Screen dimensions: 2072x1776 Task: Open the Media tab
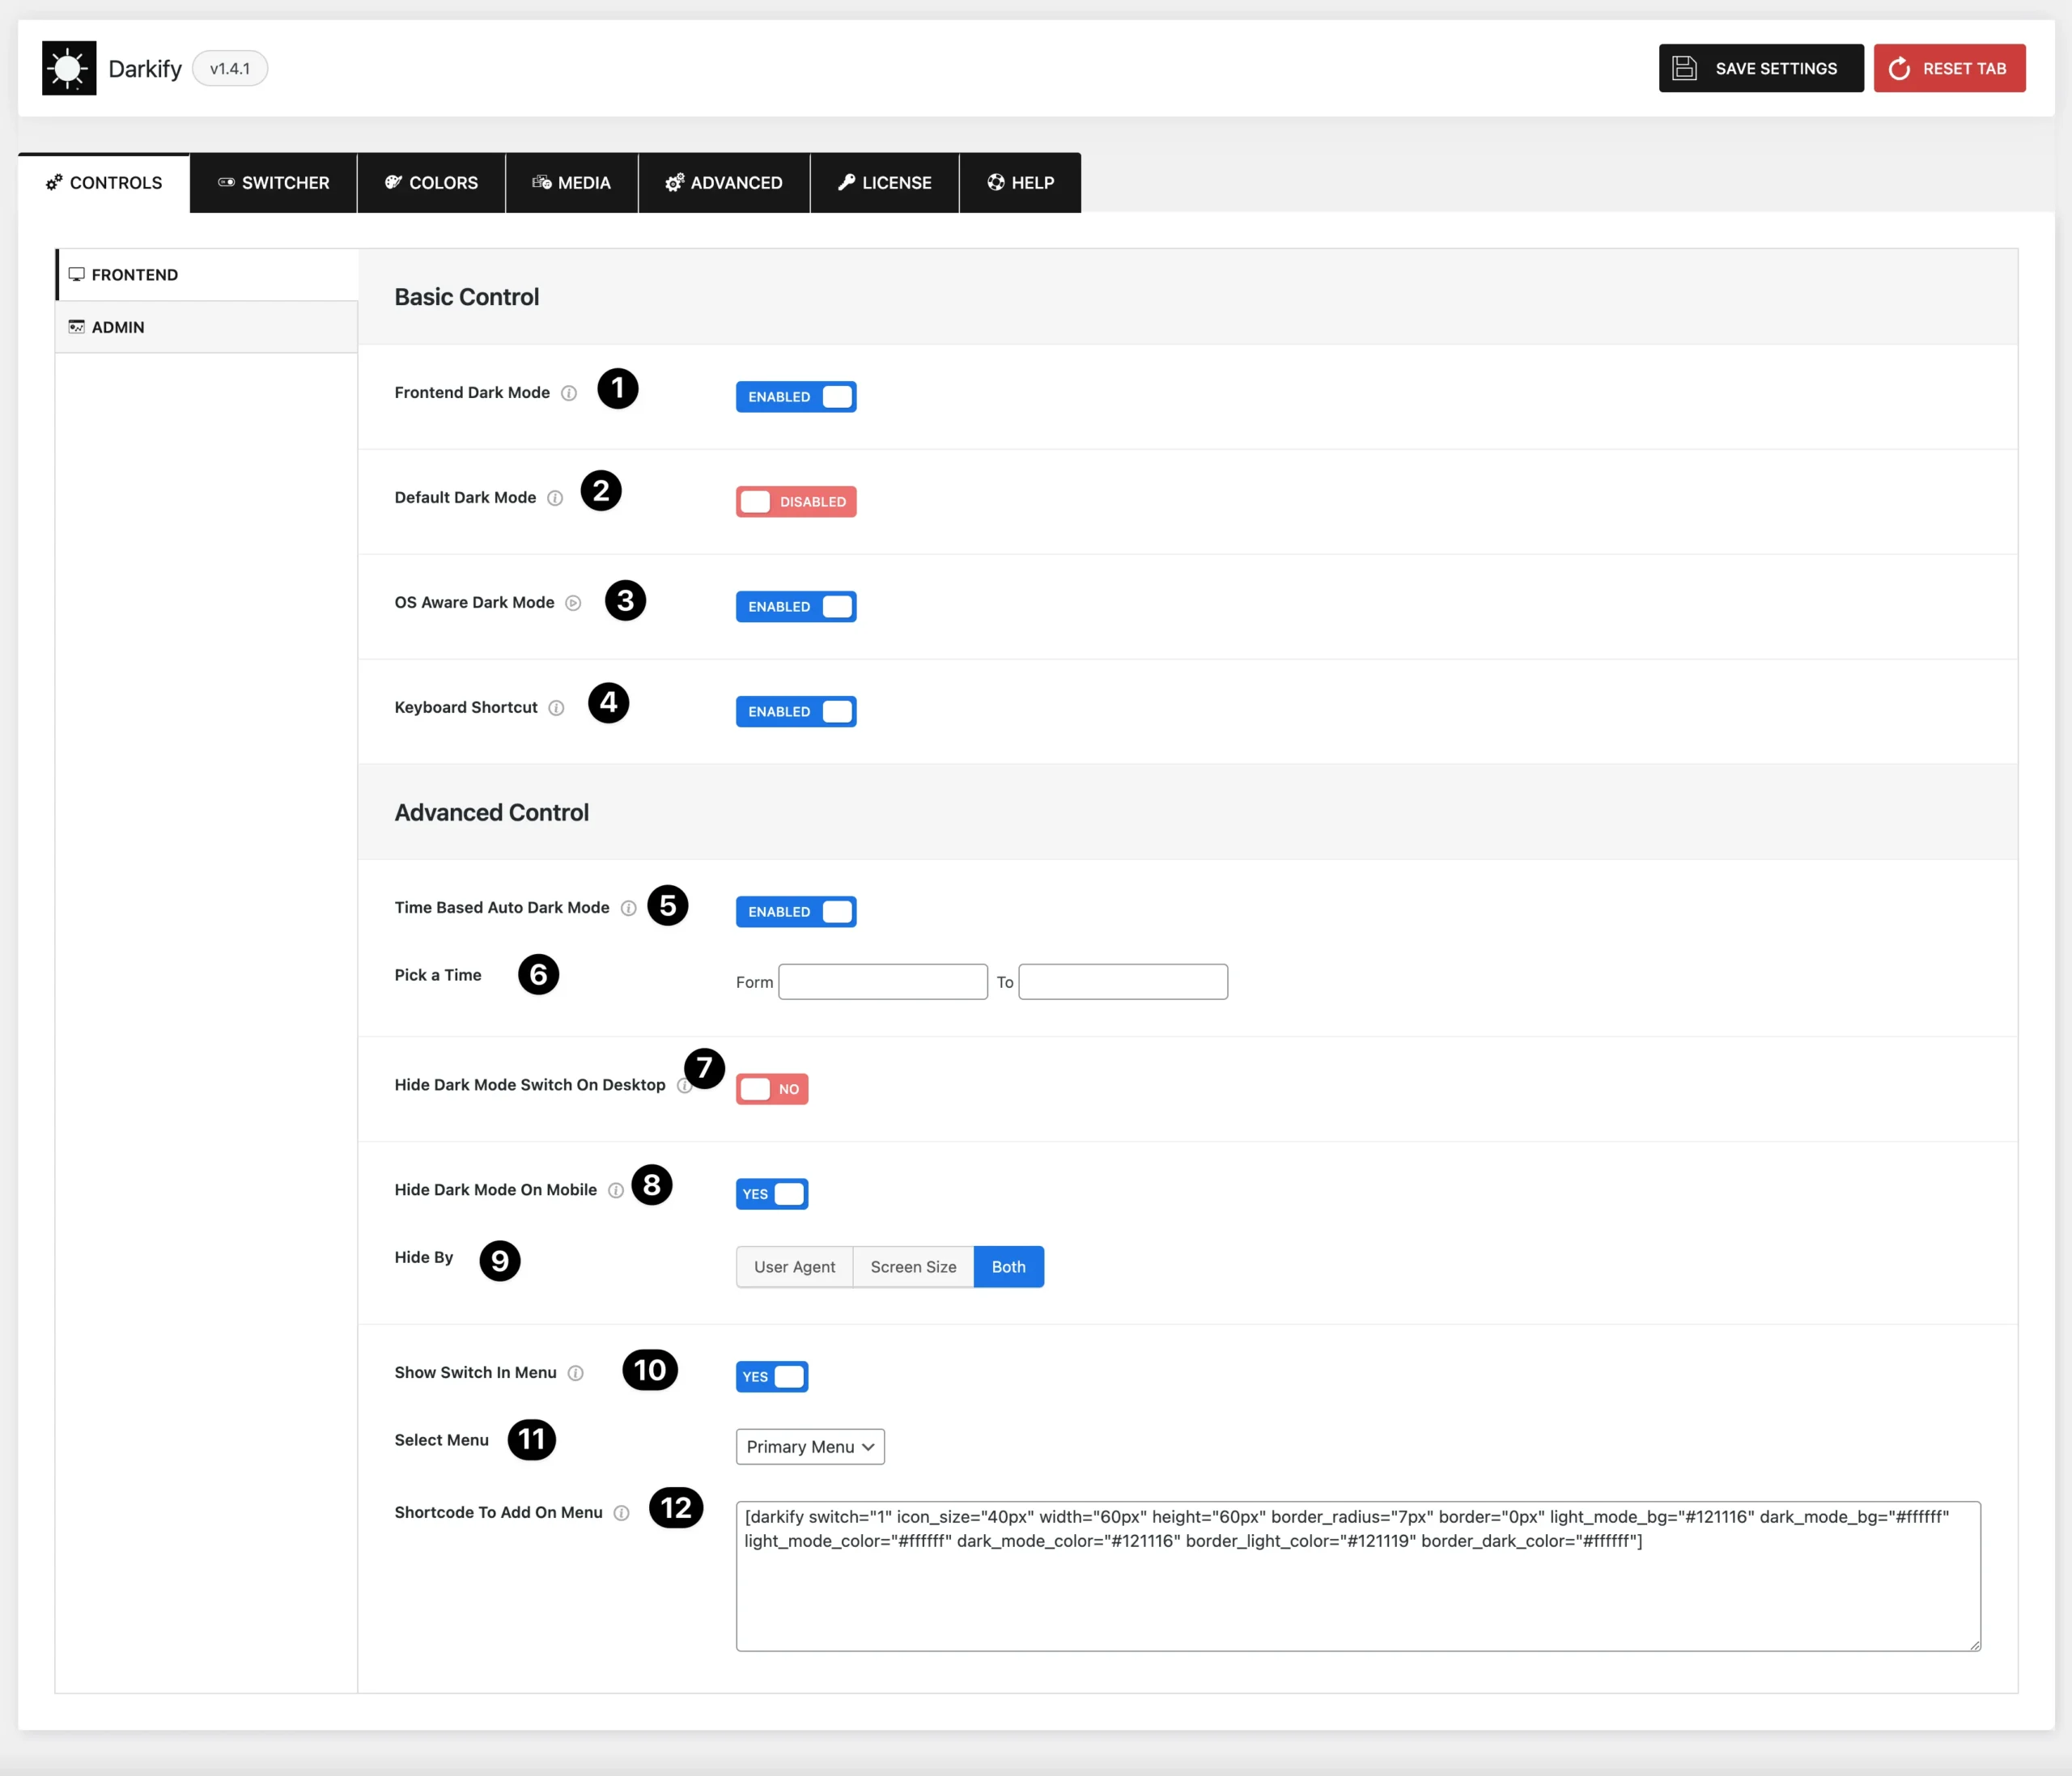coord(572,183)
